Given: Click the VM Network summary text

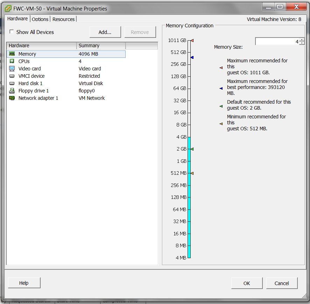Looking at the screenshot, I should [x=92, y=98].
